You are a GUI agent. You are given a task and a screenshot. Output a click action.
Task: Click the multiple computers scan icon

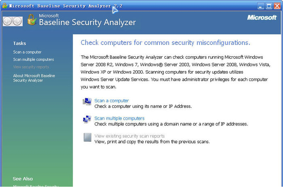click(x=87, y=119)
